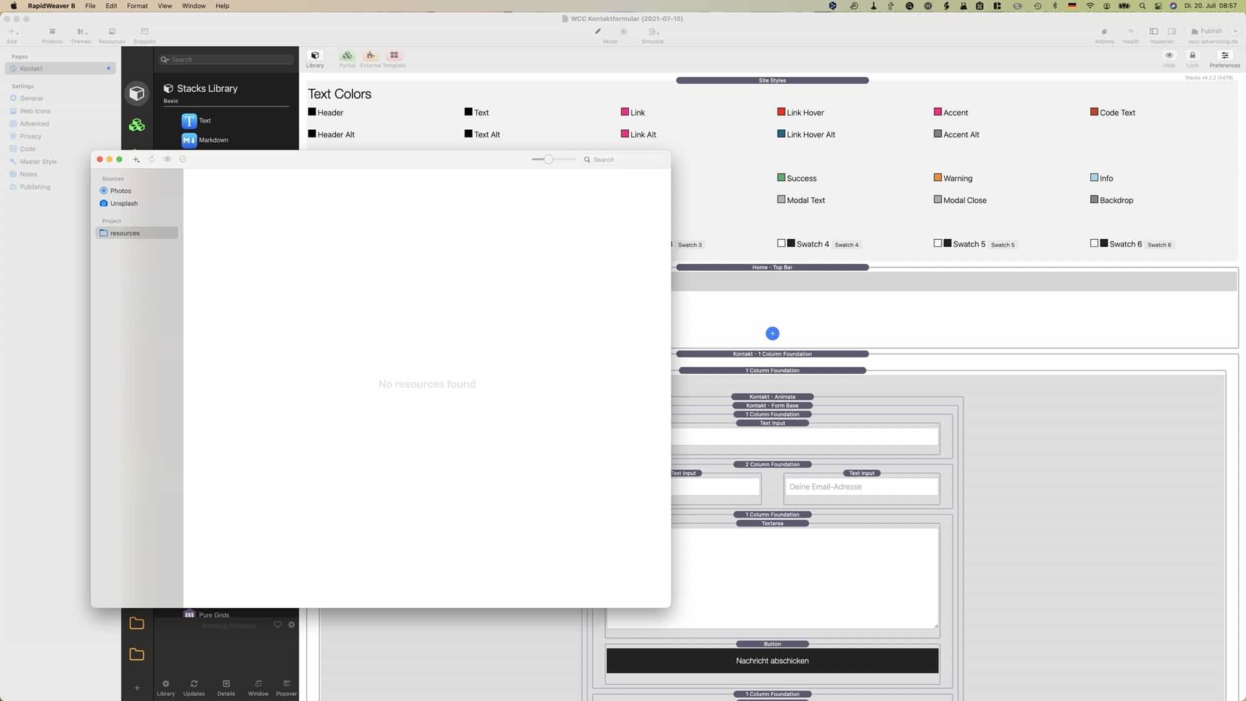Open the Format menu

137,6
